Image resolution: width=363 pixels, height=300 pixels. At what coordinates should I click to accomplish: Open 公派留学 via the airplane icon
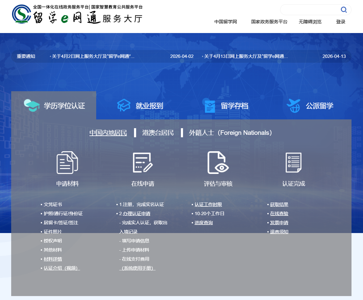(293, 105)
